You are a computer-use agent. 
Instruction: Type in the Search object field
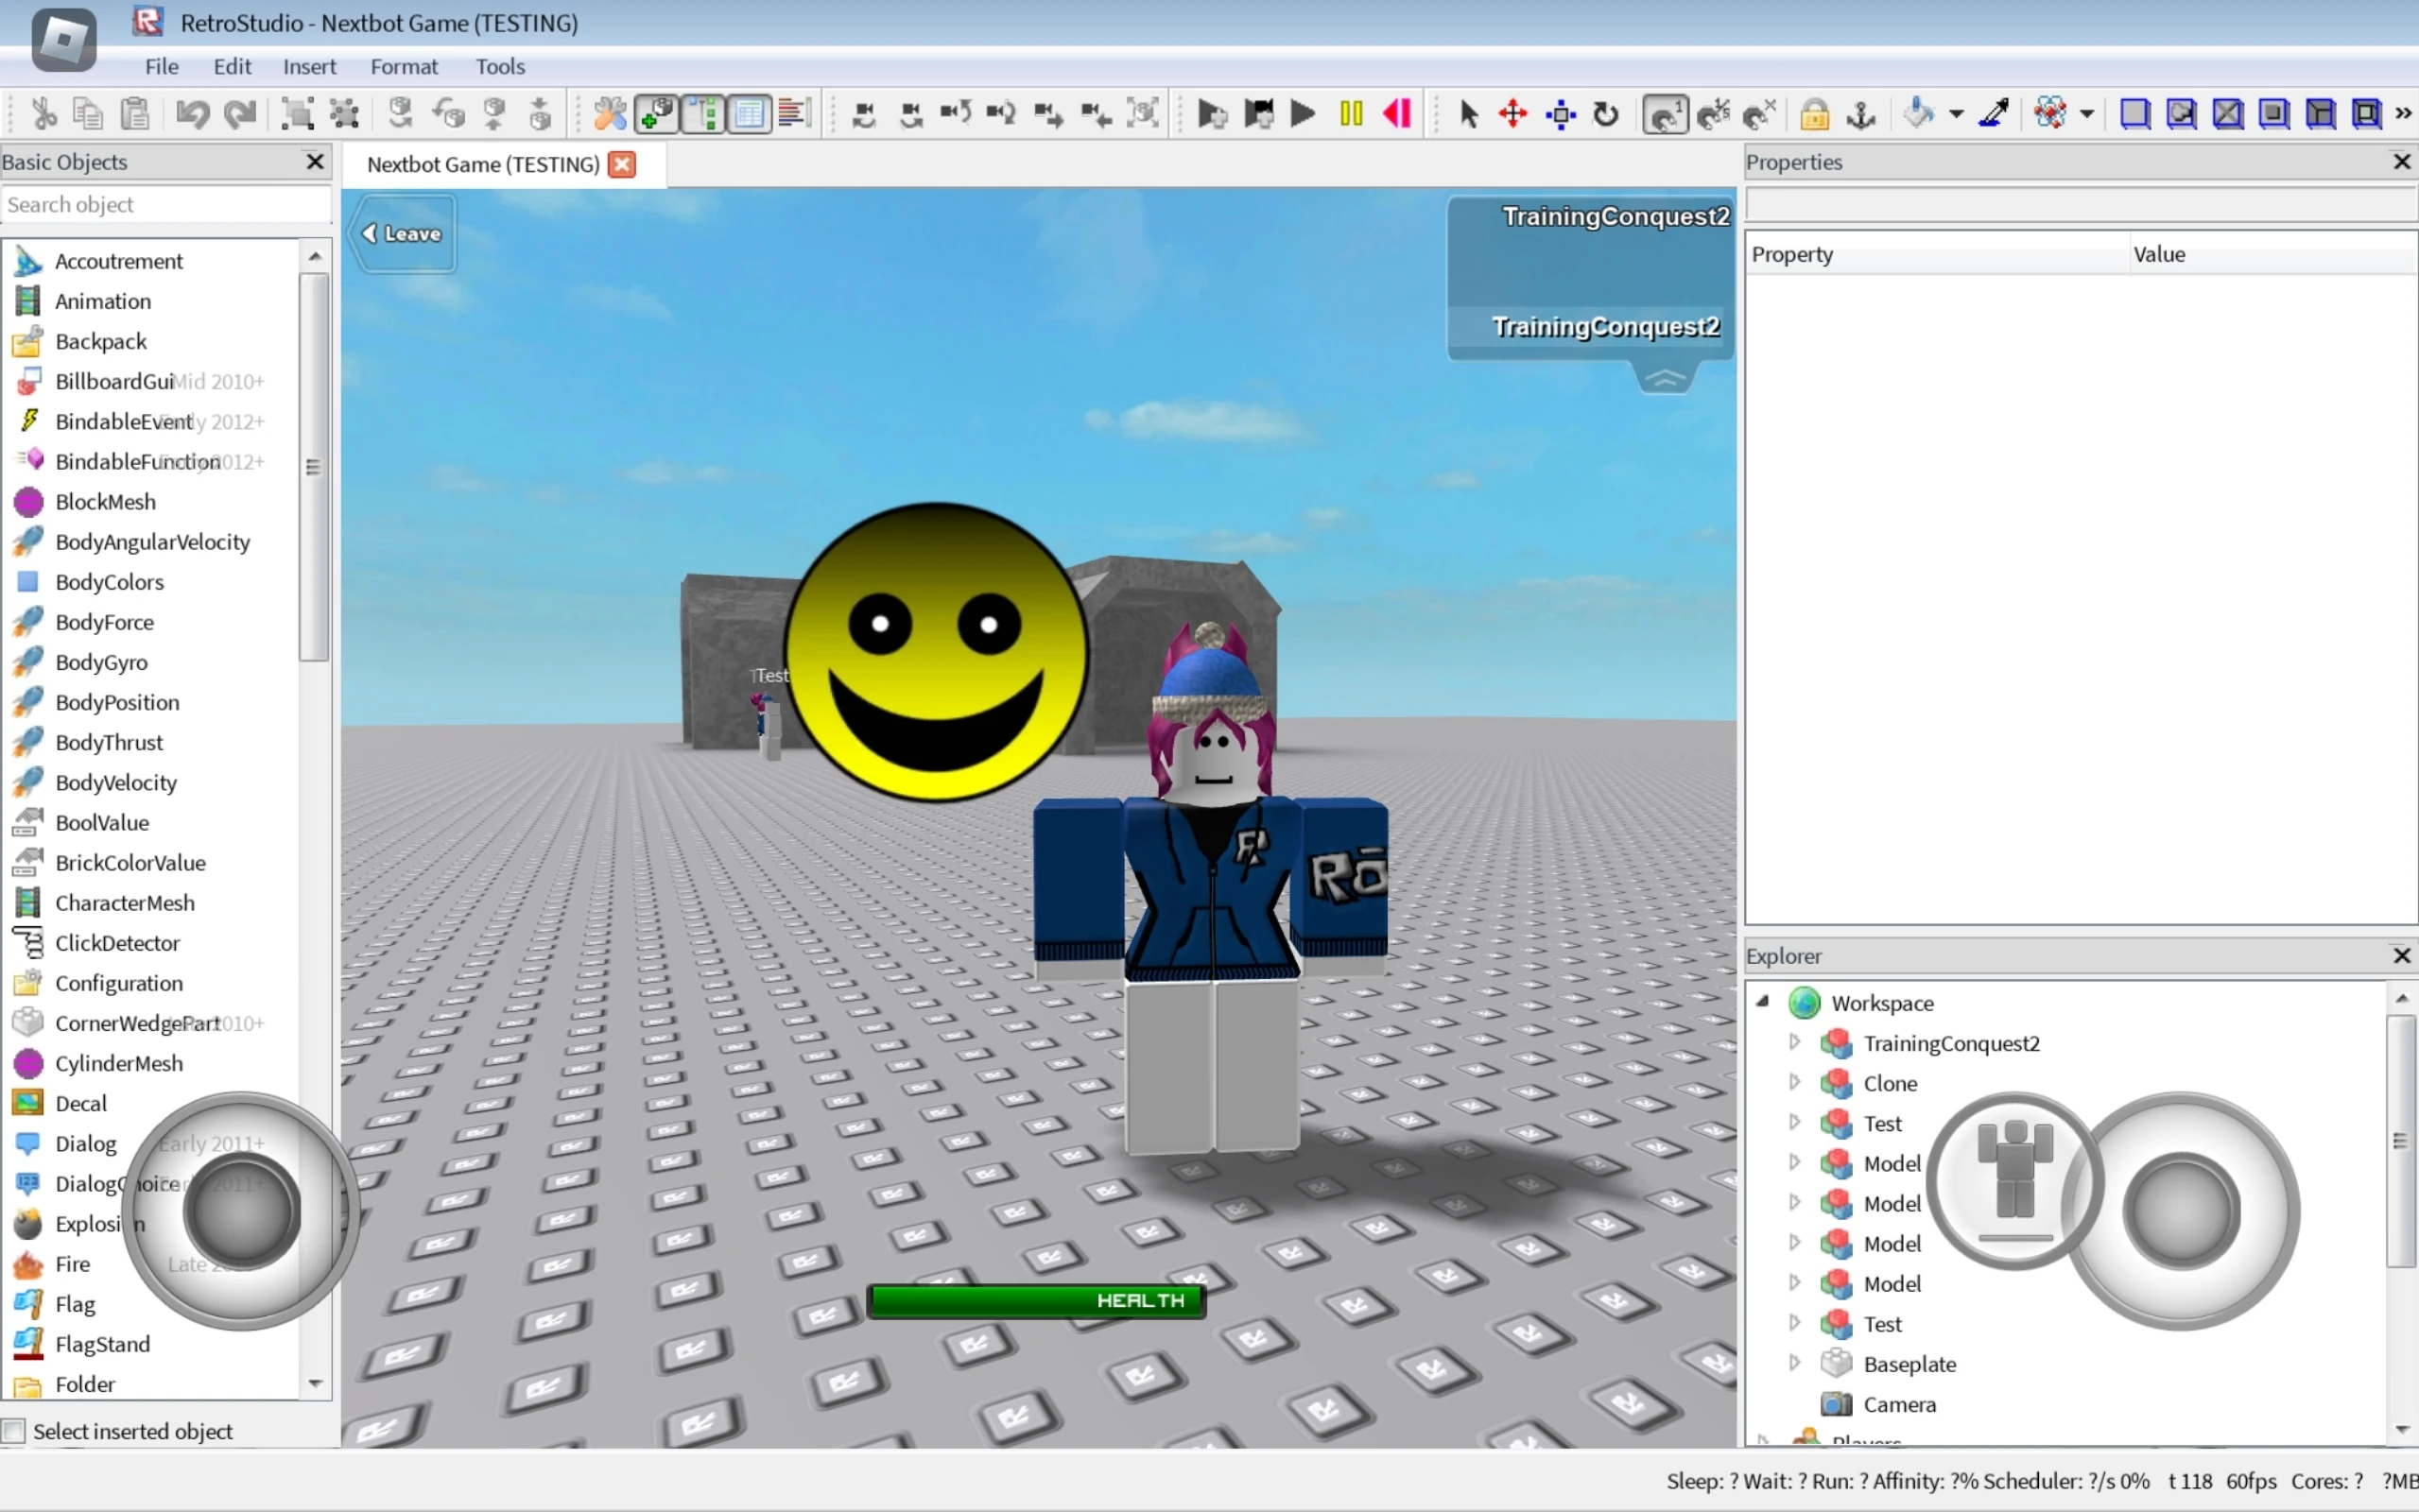click(x=165, y=204)
